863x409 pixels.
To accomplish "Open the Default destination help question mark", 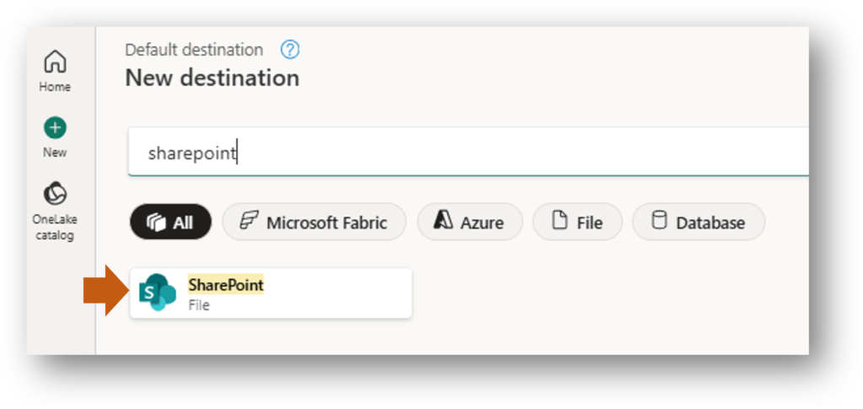I will [290, 50].
